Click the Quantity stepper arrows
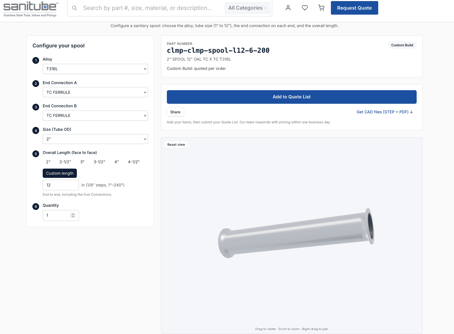454x334 pixels. [73, 215]
